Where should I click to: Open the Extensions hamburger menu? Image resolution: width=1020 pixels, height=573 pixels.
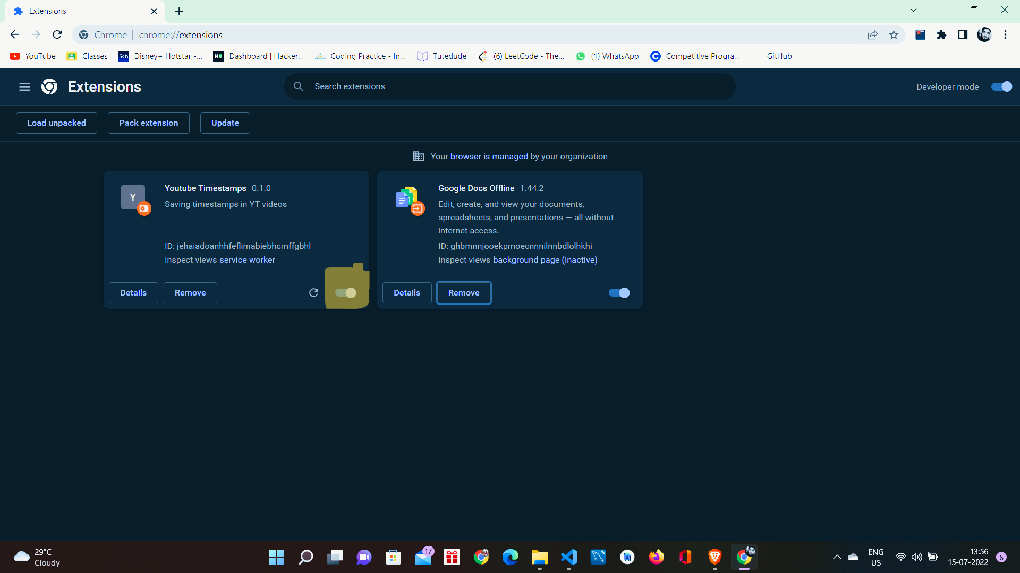(x=24, y=86)
